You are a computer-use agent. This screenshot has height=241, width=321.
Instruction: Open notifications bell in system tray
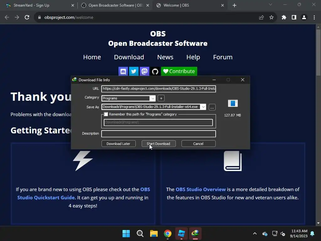click(313, 233)
